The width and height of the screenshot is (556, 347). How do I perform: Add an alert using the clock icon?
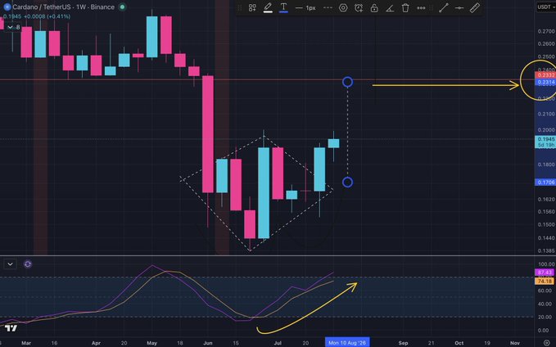click(359, 7)
